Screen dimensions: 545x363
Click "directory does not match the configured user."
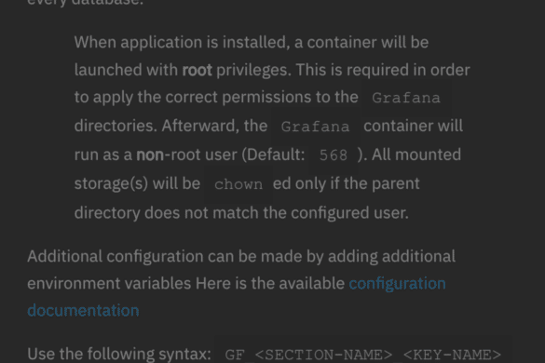[x=241, y=213]
